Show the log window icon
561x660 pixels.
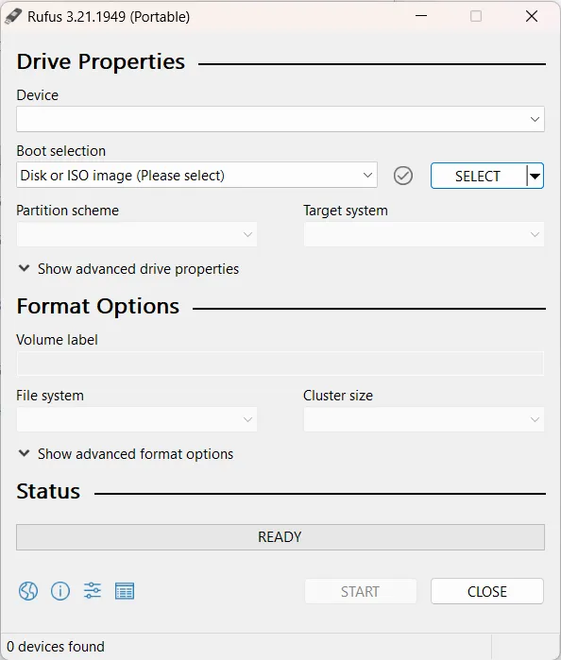point(125,591)
